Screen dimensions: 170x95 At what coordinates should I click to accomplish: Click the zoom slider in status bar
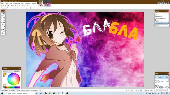[162, 90]
